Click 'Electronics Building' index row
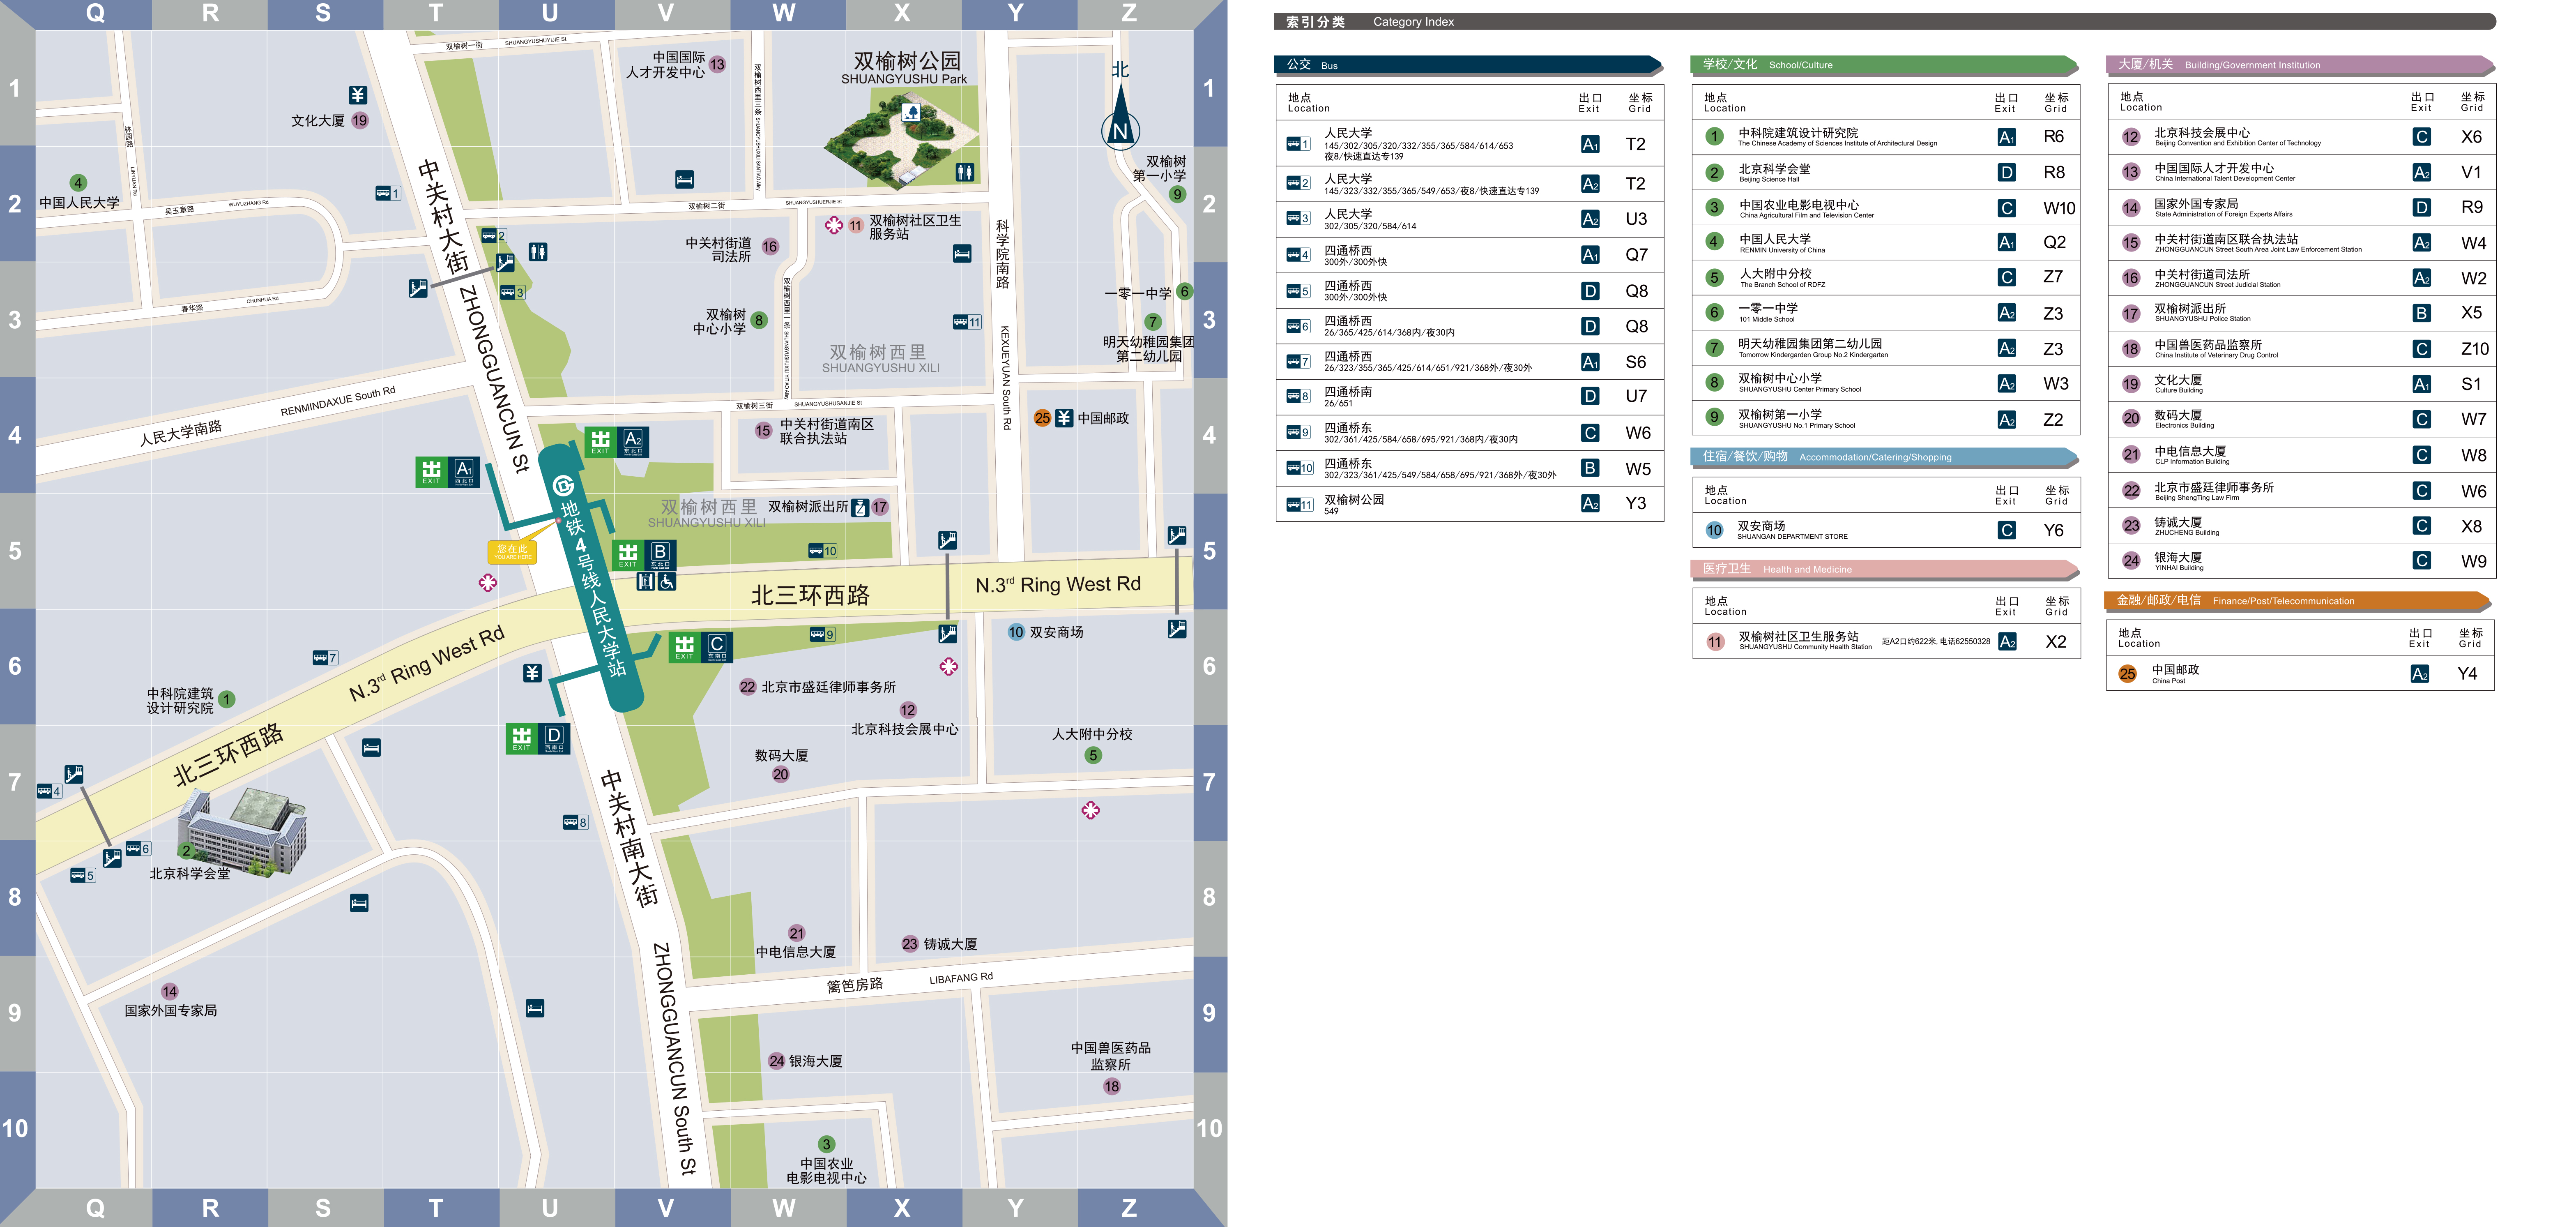This screenshot has height=1227, width=2576. point(2301,419)
